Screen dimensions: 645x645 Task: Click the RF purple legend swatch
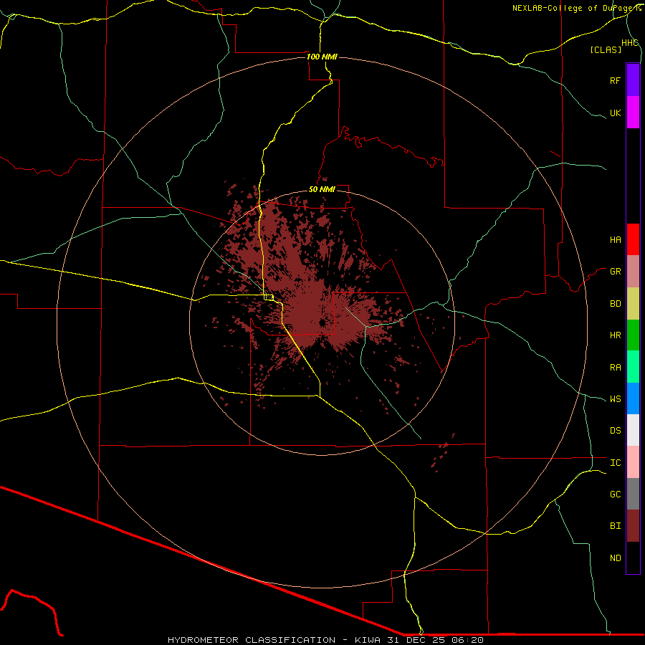tap(633, 80)
